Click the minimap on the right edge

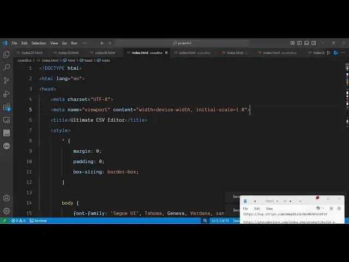347,96
